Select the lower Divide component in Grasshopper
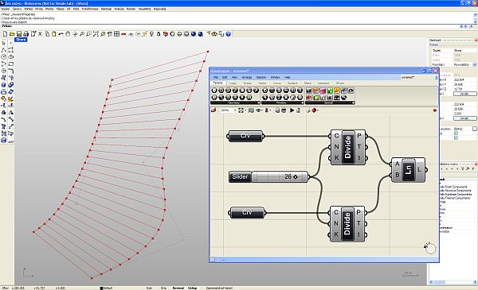 click(347, 224)
